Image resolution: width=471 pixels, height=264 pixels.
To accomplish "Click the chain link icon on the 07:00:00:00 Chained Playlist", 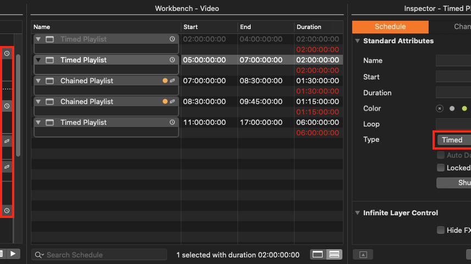I will (172, 81).
